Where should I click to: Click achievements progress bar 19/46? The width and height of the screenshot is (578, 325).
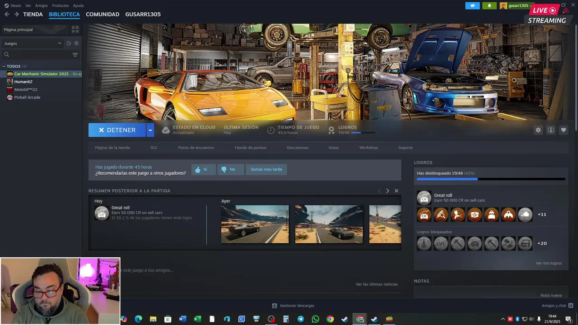point(363,133)
